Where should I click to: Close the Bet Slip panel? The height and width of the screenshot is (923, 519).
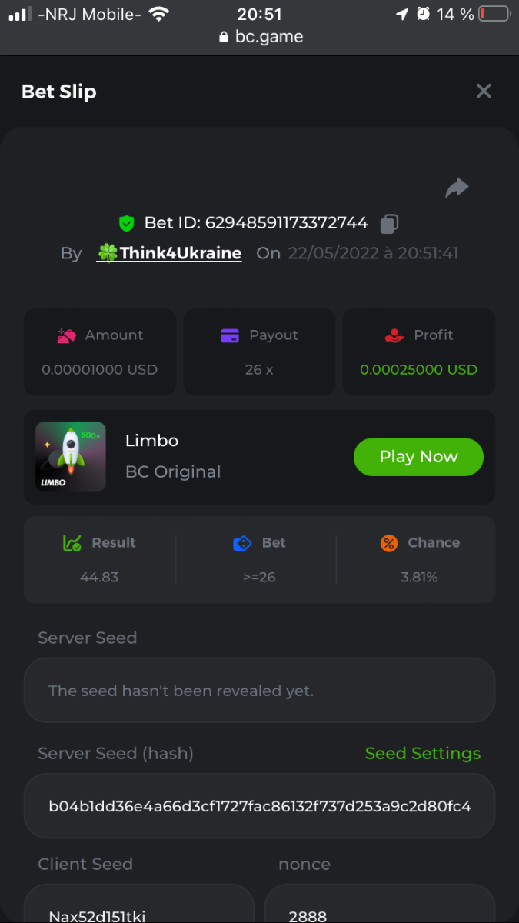[x=484, y=92]
